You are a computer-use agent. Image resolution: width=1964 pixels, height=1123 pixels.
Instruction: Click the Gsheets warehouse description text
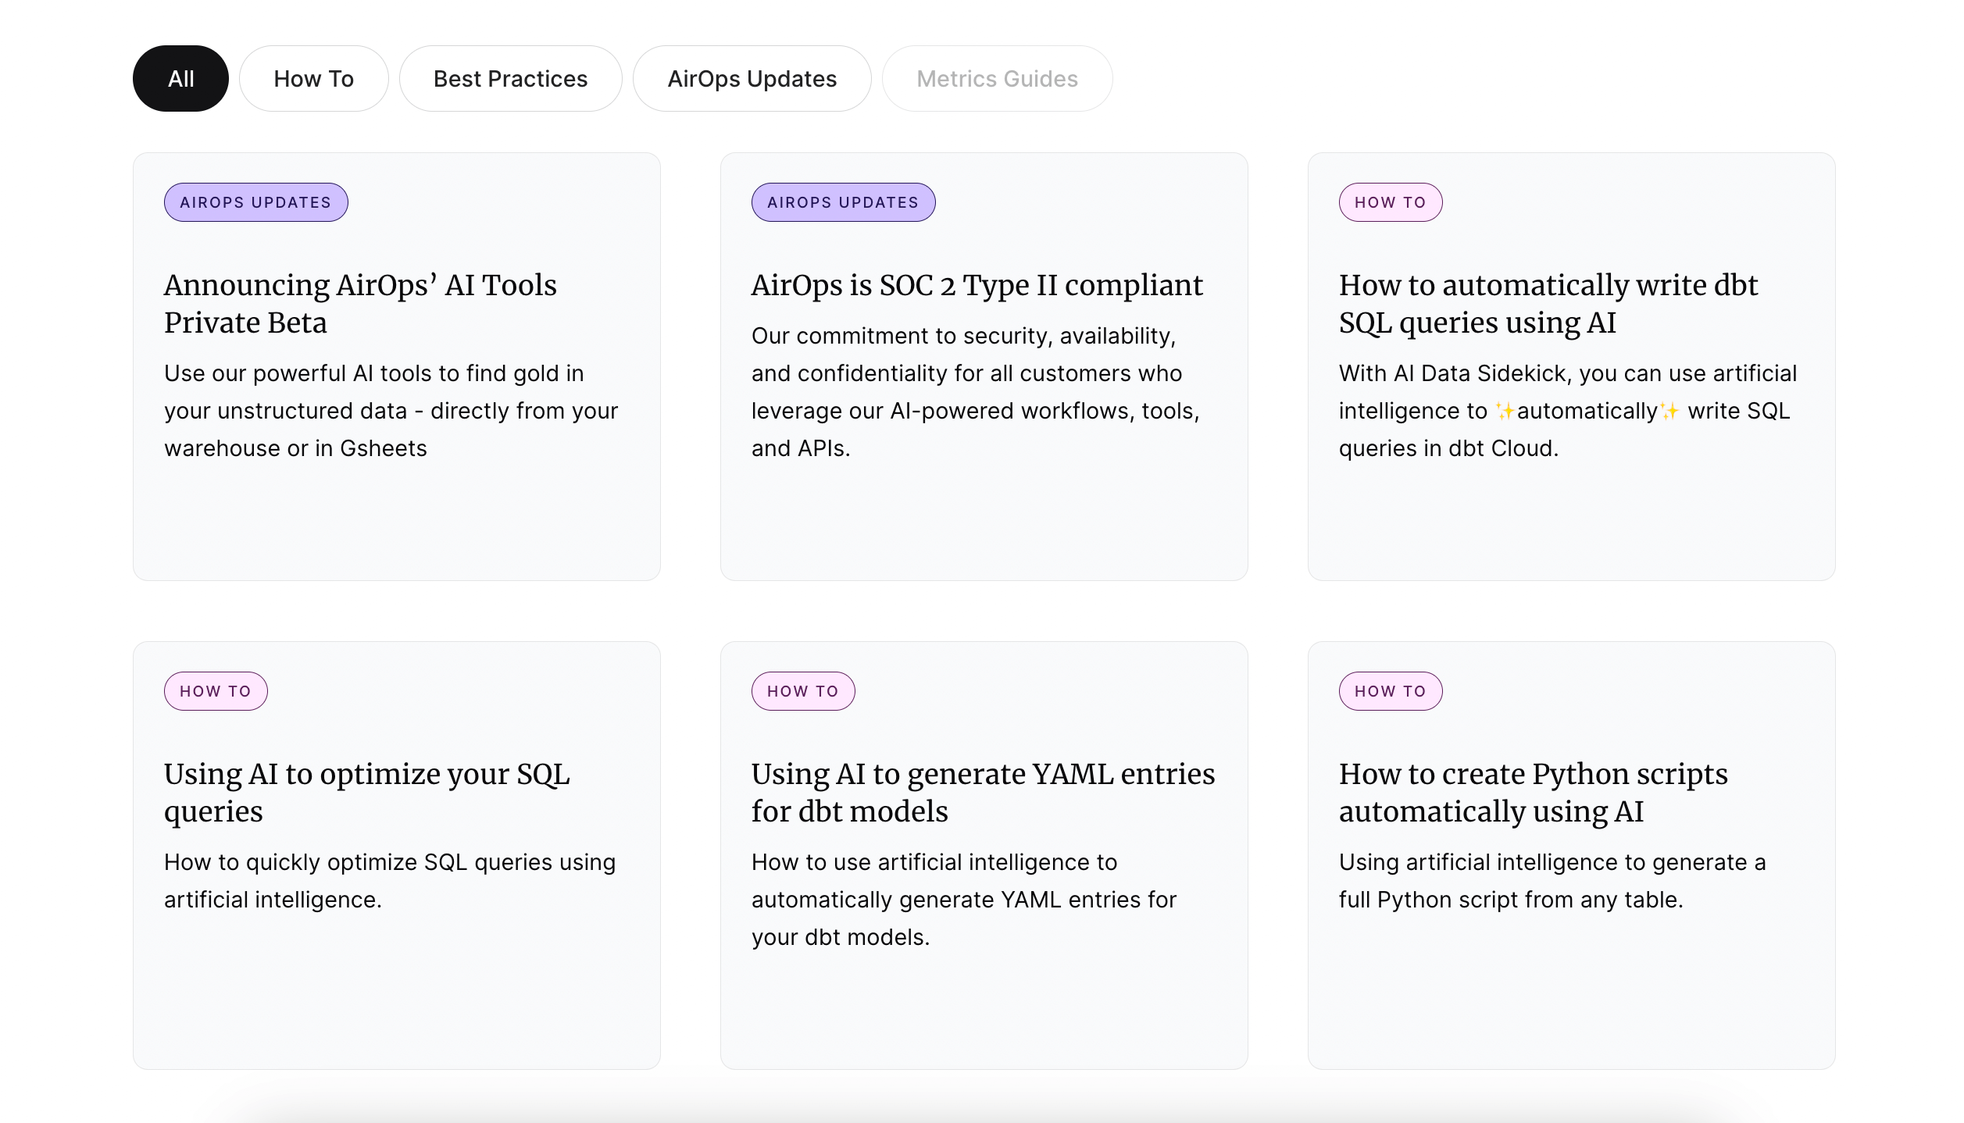(x=390, y=410)
